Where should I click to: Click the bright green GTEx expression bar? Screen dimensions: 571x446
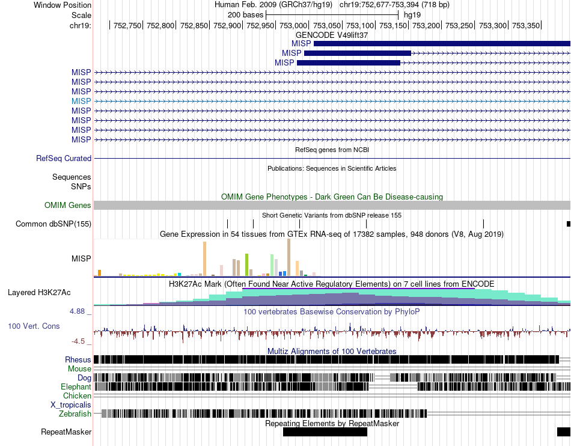coord(246,264)
